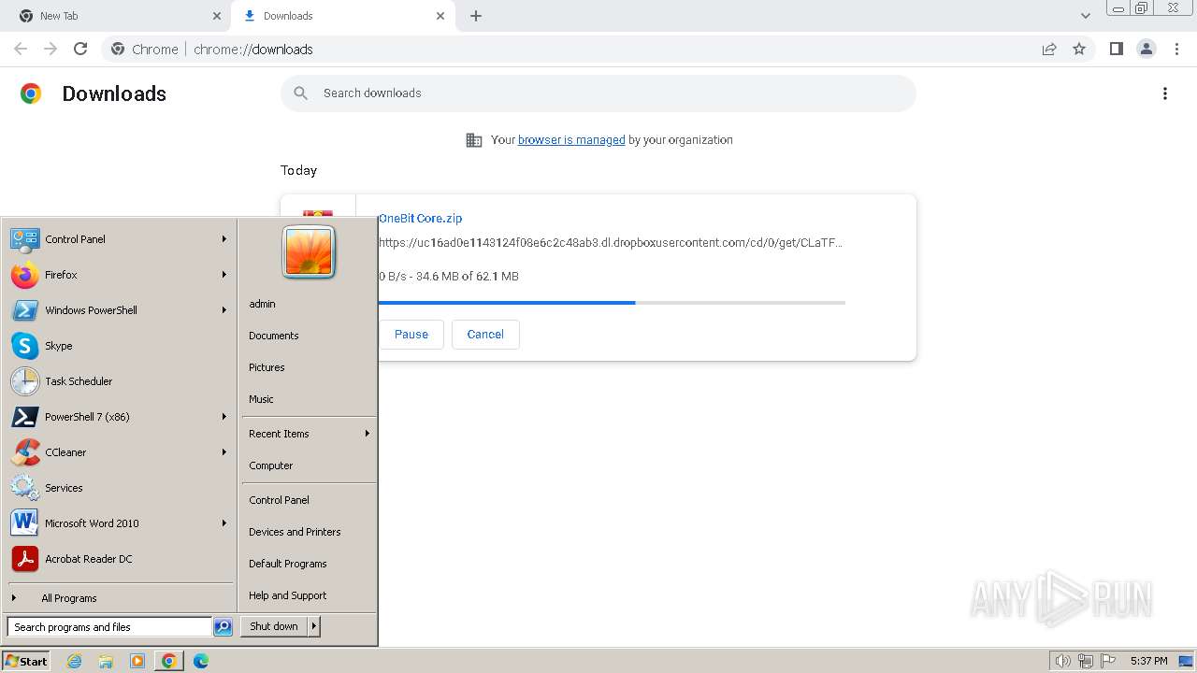Open Control Panel in right Start pane
Image resolution: width=1197 pixels, height=673 pixels.
pos(279,500)
